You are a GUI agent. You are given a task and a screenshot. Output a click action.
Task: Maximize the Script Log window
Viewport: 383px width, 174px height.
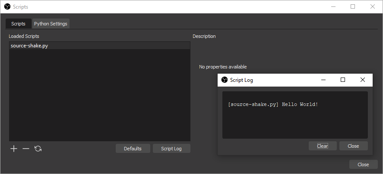click(343, 80)
